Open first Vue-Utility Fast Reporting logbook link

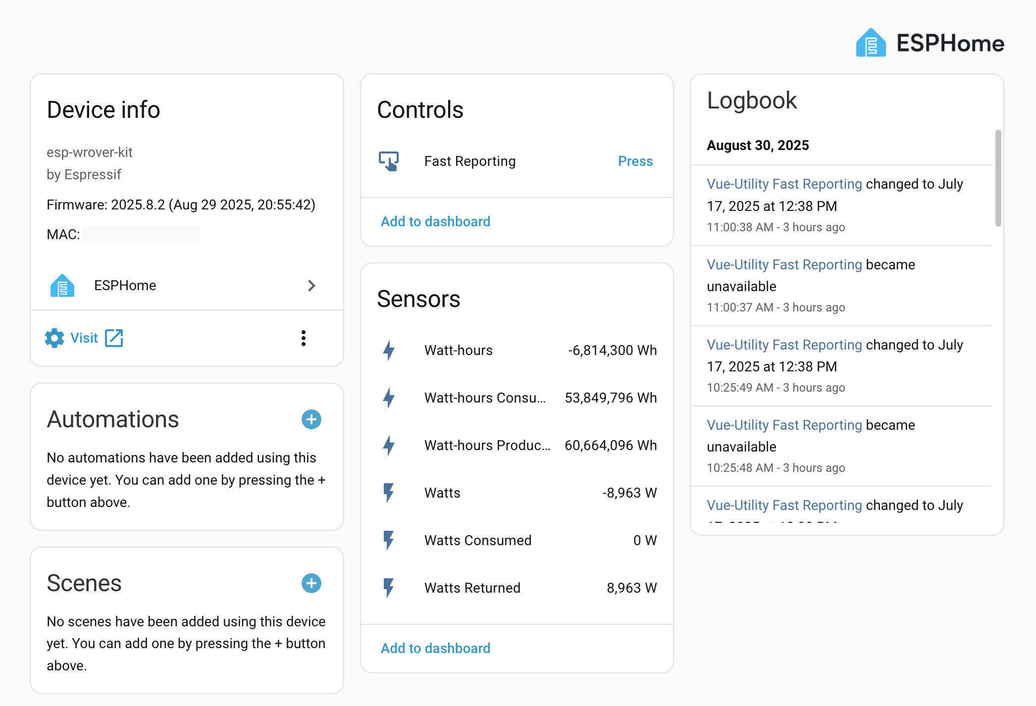pos(784,184)
